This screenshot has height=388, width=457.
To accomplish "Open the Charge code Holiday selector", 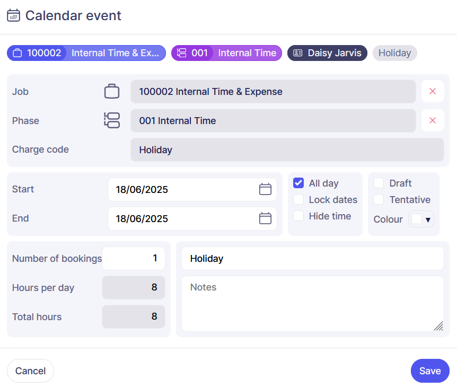I will click(287, 150).
